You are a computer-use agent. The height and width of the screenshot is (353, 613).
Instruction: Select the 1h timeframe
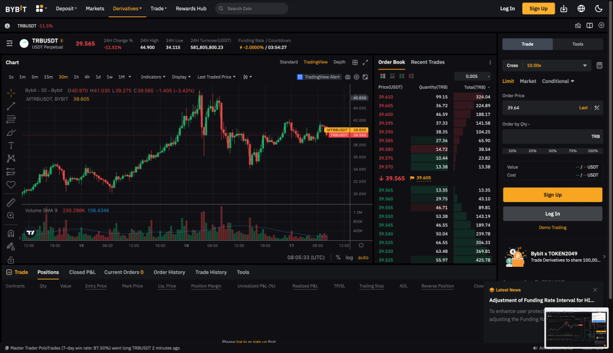(x=76, y=77)
